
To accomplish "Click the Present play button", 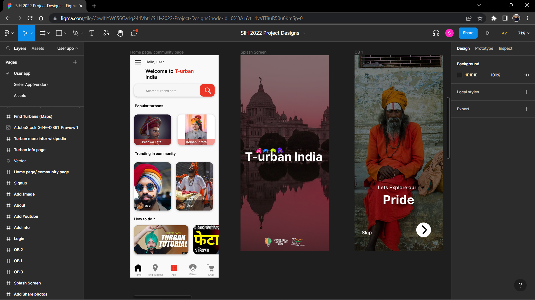I will click(x=488, y=33).
